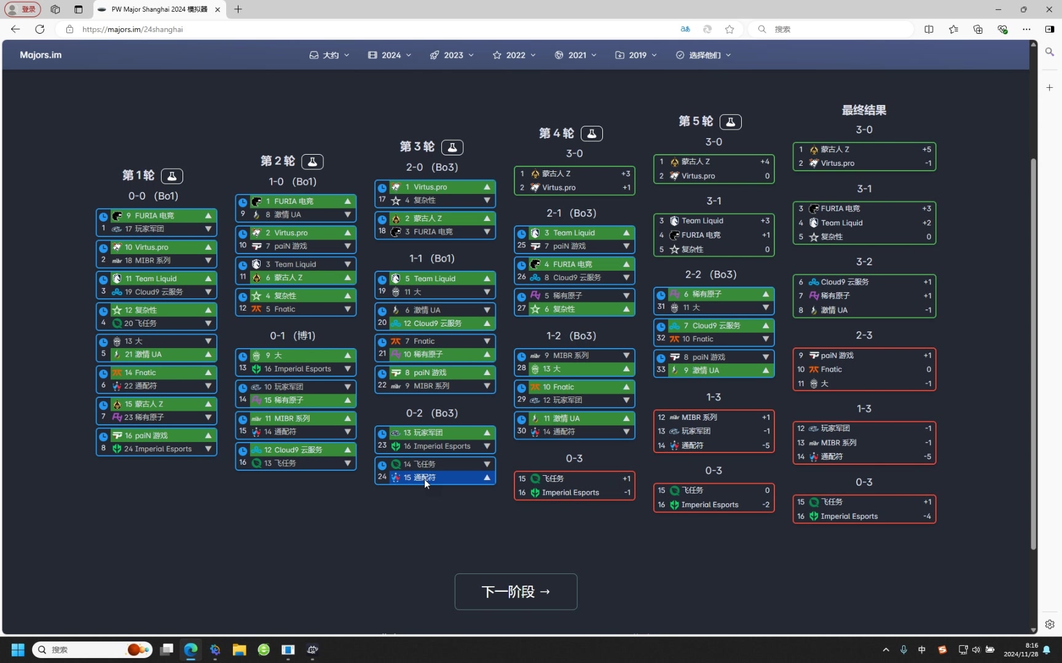
Task: Expand the 2021 dropdown menu
Action: 575,55
